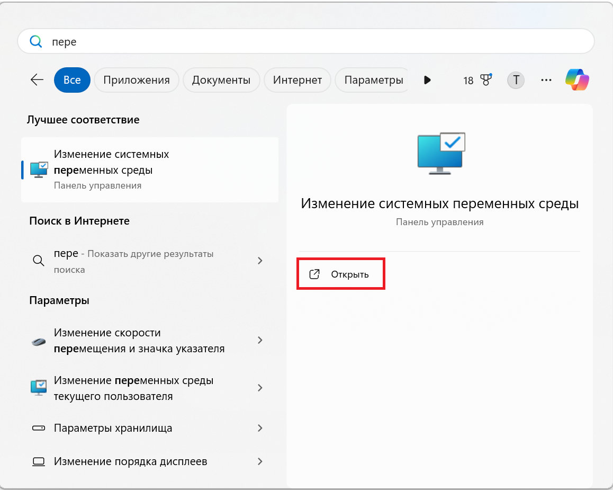Expand the Параметры хранилища result chevron
This screenshot has height=490, width=613.
click(260, 428)
